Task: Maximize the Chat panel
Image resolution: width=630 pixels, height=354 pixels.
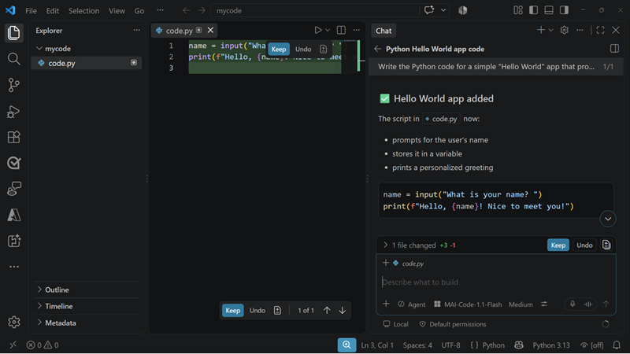Action: coord(600,30)
